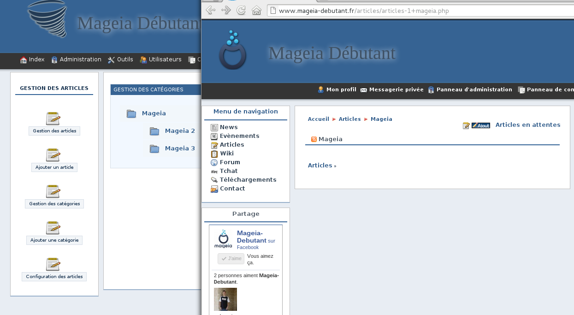Go to Contact in navigation menu

232,189
